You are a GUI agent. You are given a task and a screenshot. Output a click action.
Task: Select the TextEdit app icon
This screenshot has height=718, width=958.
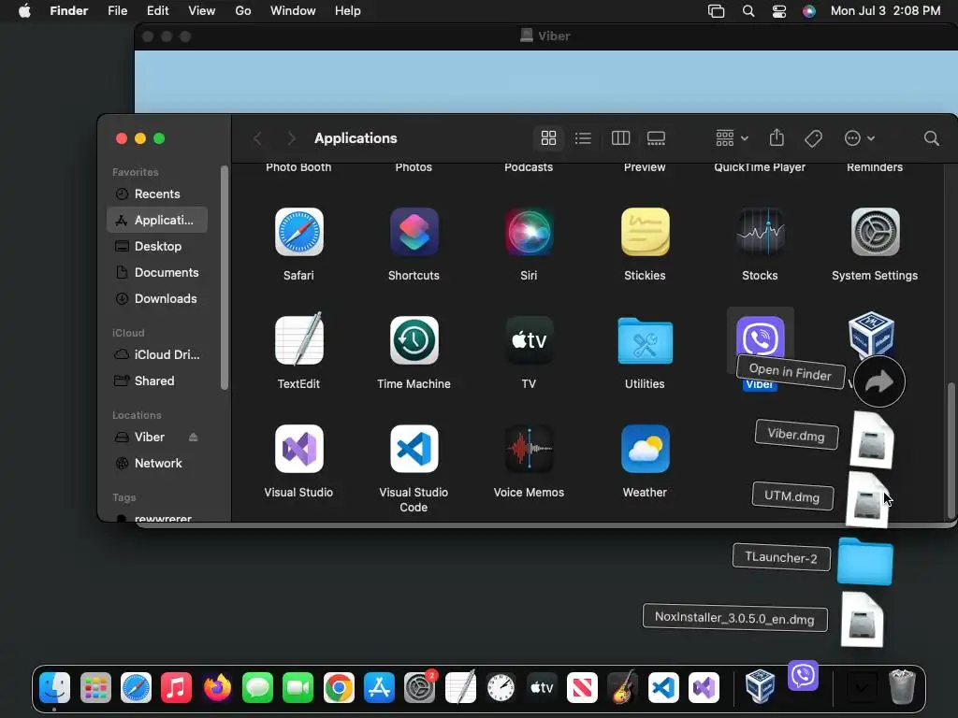point(298,339)
